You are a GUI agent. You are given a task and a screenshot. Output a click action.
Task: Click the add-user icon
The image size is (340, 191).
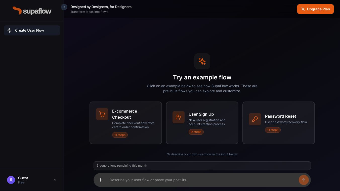click(x=179, y=117)
